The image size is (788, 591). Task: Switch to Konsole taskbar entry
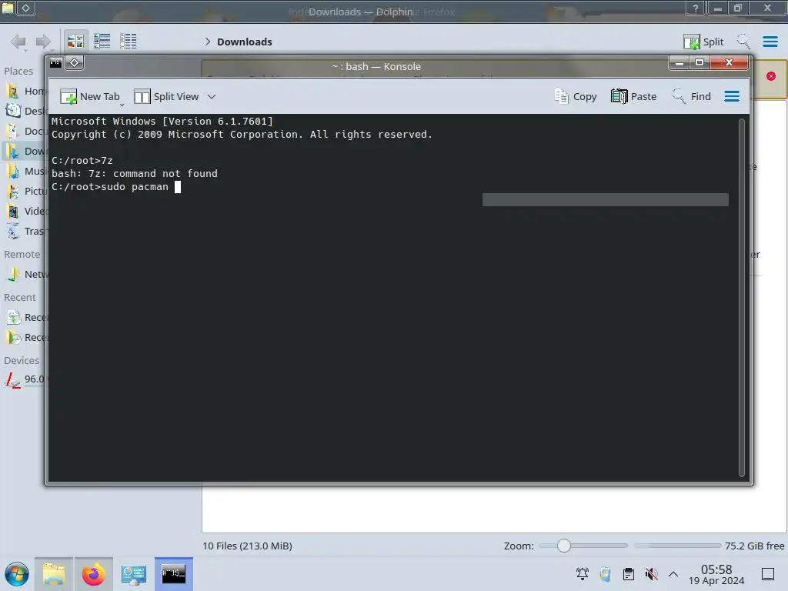[x=174, y=574]
